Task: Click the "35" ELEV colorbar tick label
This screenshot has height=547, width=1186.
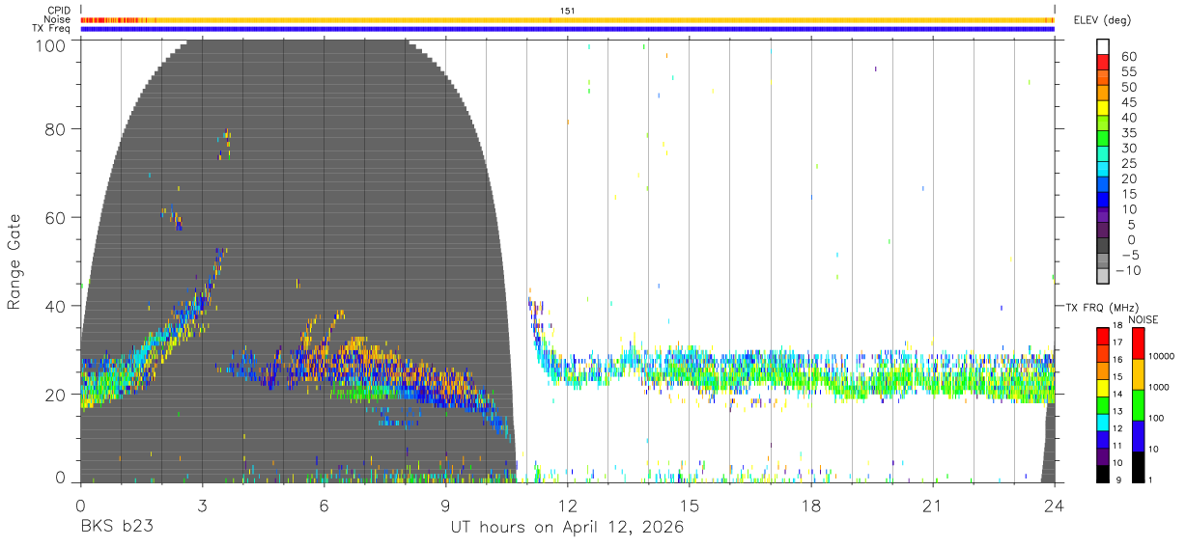Action: click(1128, 133)
